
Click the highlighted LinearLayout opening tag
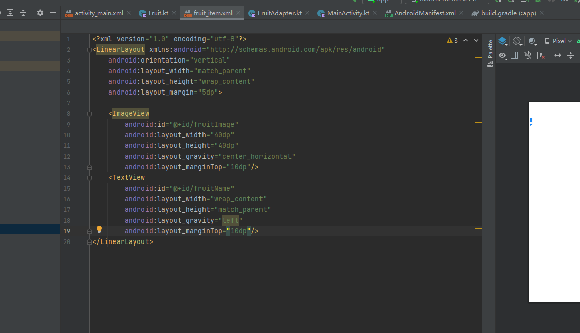(121, 49)
